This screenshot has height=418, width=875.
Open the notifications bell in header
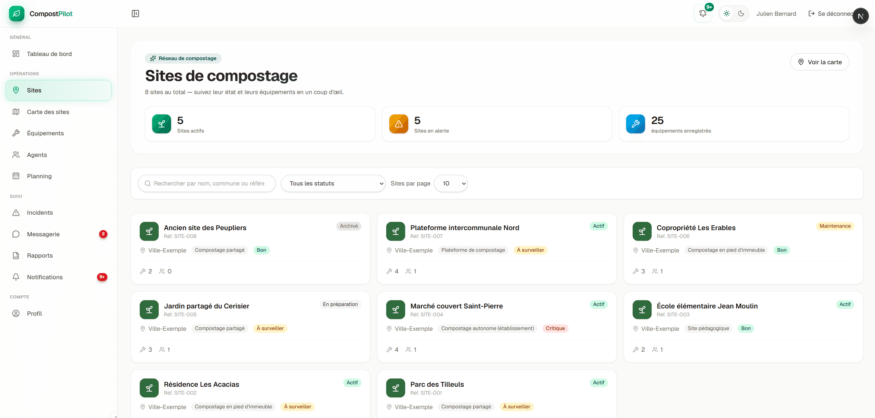pos(703,14)
